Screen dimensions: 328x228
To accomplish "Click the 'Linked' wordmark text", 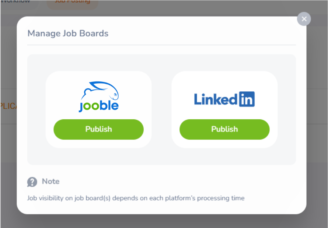I will pos(216,99).
